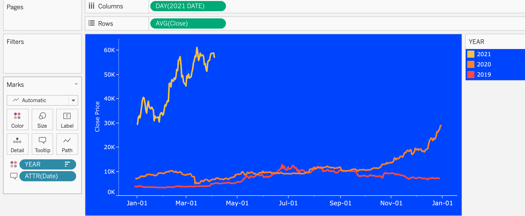Open the Detail marks card
This screenshot has height=216, width=525.
click(17, 144)
